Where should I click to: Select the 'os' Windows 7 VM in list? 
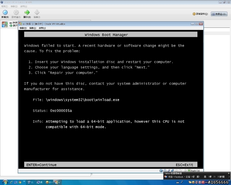click(x=9, y=24)
